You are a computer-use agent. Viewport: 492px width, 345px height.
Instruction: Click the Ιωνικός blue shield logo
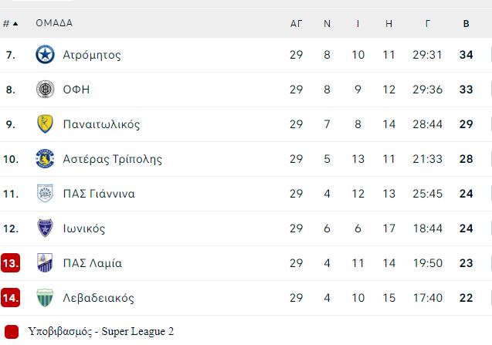pos(45,228)
